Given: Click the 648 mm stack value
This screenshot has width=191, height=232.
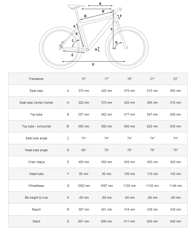Looking at the screenshot, I should point(175,221).
